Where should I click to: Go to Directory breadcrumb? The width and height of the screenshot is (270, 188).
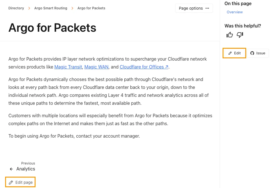coord(16,8)
